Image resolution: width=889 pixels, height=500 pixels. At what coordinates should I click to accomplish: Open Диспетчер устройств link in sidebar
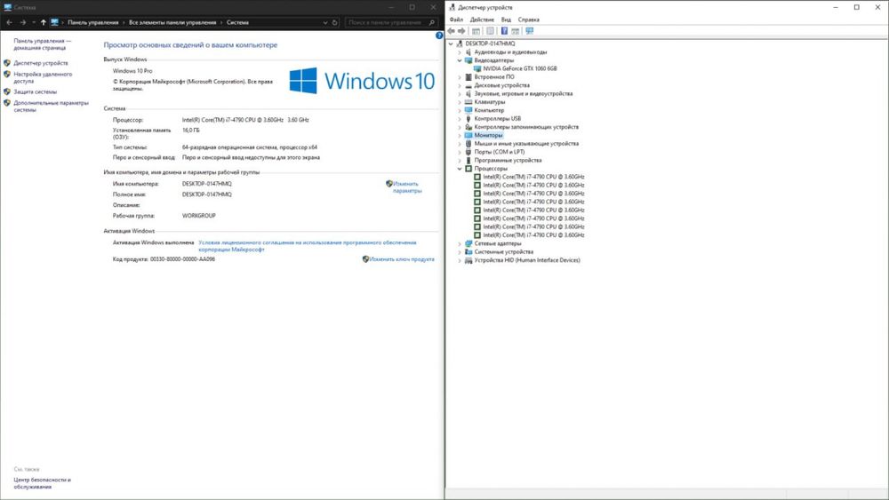41,63
